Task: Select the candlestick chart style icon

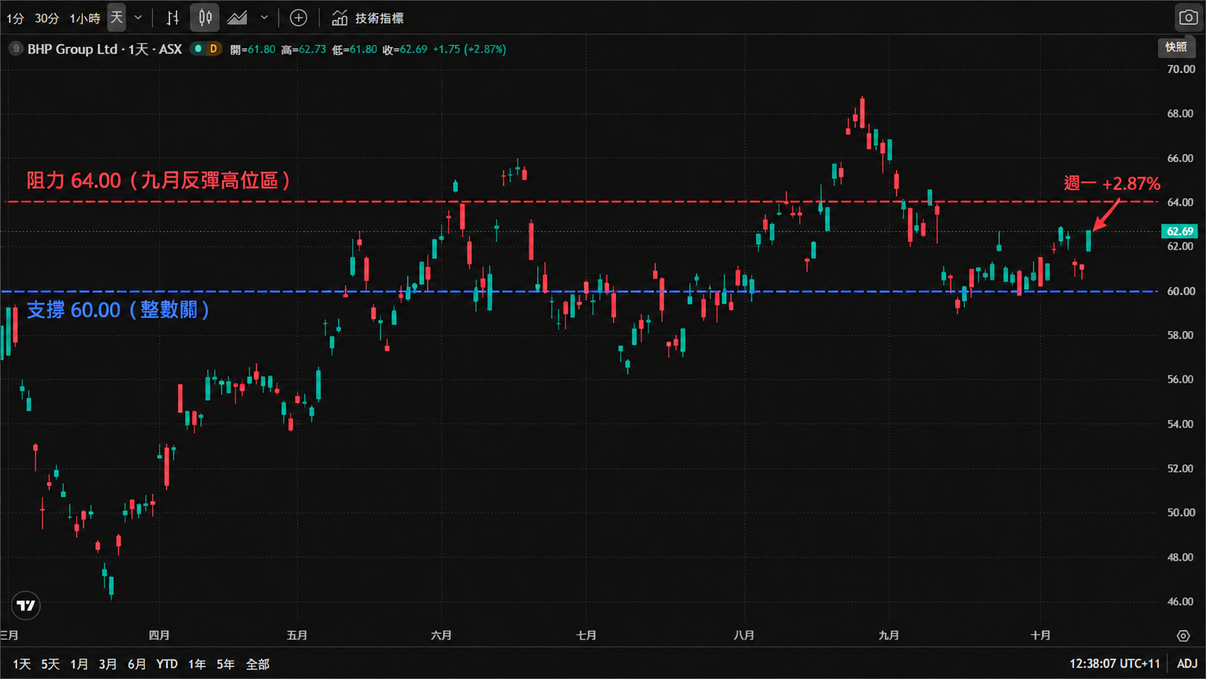Action: [205, 17]
